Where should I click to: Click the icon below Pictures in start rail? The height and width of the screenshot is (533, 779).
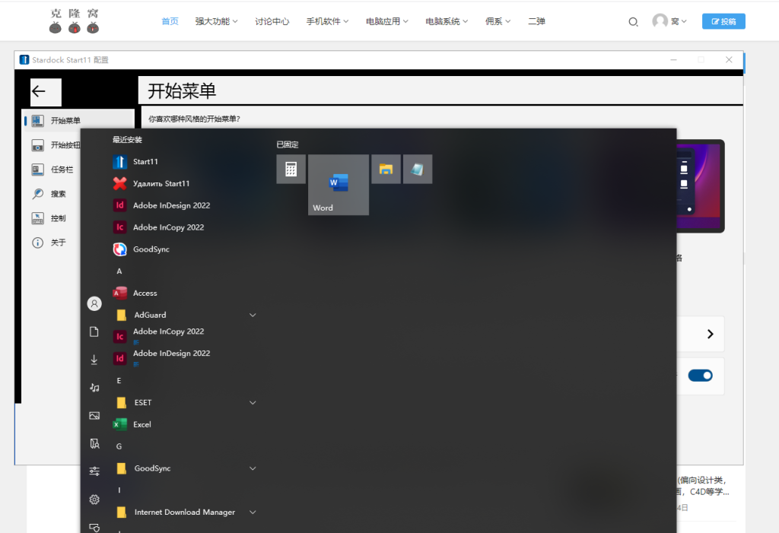[x=94, y=443]
